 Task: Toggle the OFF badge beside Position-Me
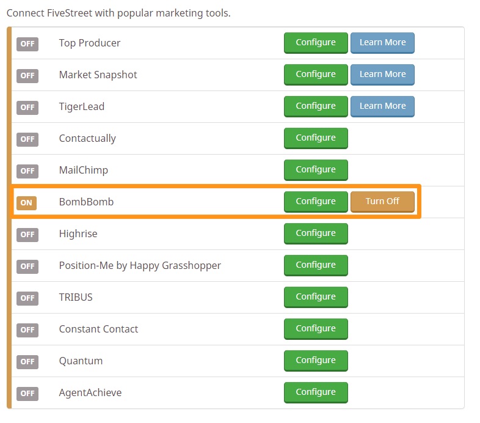[27, 266]
